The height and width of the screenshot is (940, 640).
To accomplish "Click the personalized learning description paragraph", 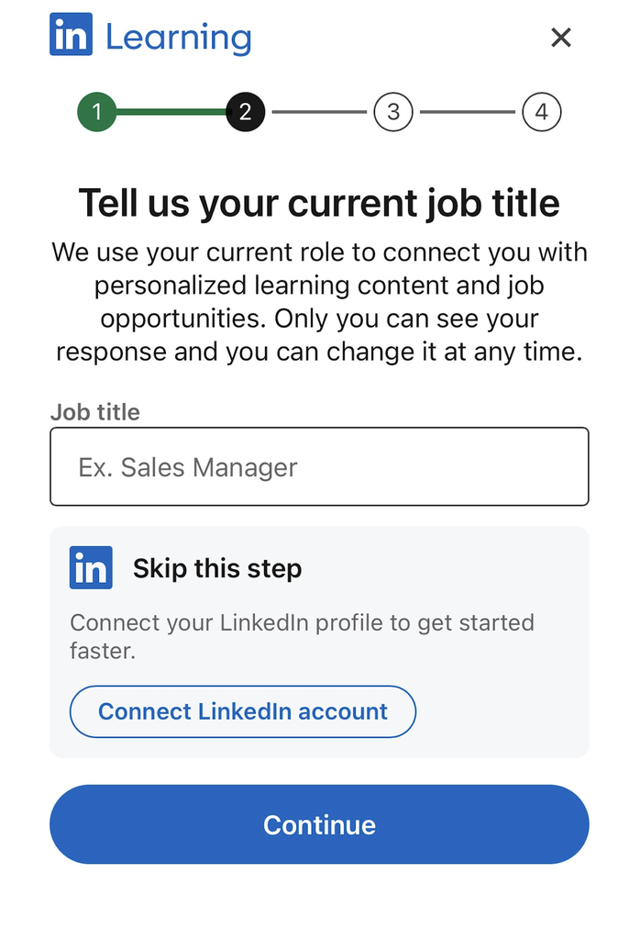I will 319,301.
